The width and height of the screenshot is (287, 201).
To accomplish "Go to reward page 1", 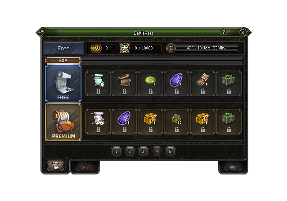I will coord(116,152).
